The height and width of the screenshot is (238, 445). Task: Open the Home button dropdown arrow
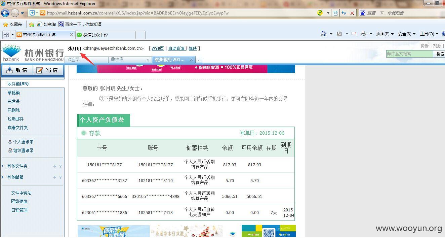pos(331,34)
